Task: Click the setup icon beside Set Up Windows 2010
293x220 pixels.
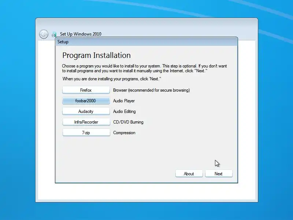Action: 54,34
